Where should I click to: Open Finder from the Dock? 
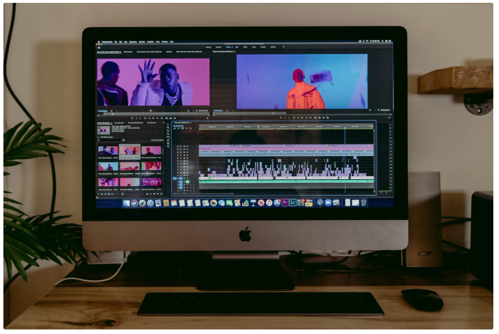126,203
